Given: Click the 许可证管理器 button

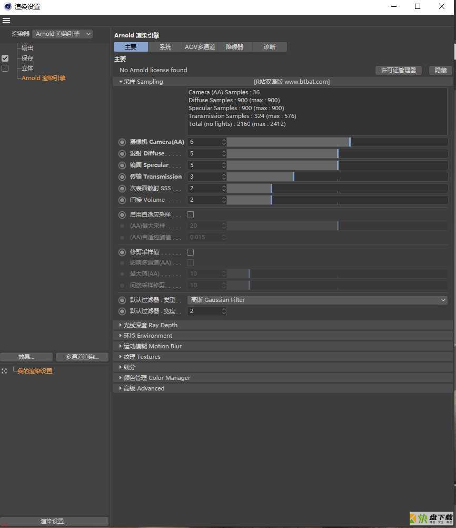Looking at the screenshot, I should pyautogui.click(x=399, y=70).
